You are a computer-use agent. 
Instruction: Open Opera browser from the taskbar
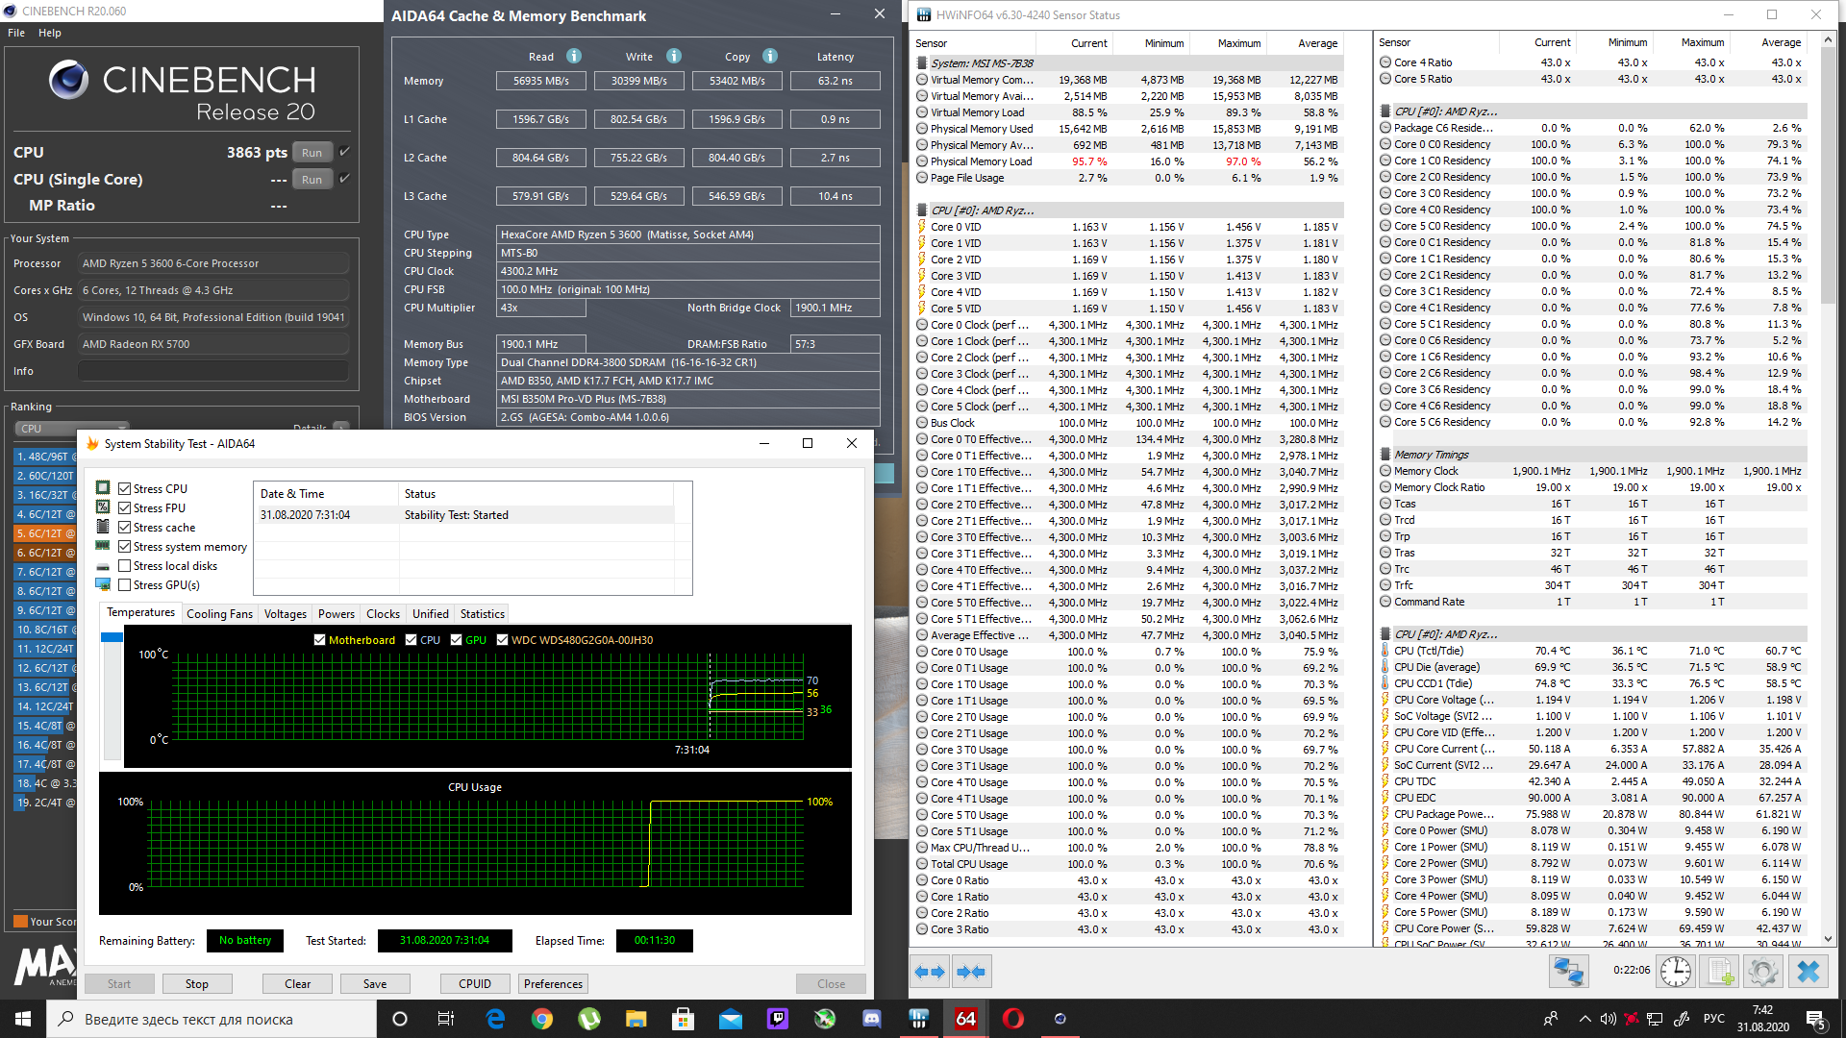[x=1012, y=1019]
